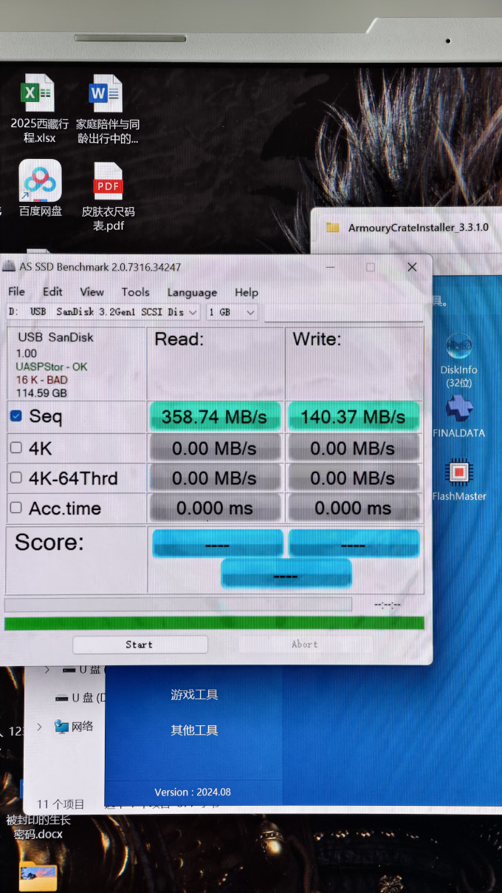Viewport: 502px width, 893px height.
Task: Open the Edit menu
Action: (52, 292)
